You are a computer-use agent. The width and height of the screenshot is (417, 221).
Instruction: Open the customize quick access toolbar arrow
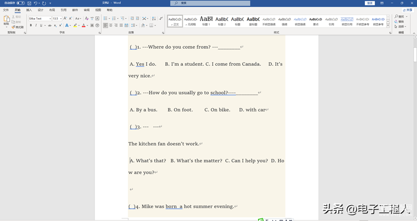[x=50, y=3]
